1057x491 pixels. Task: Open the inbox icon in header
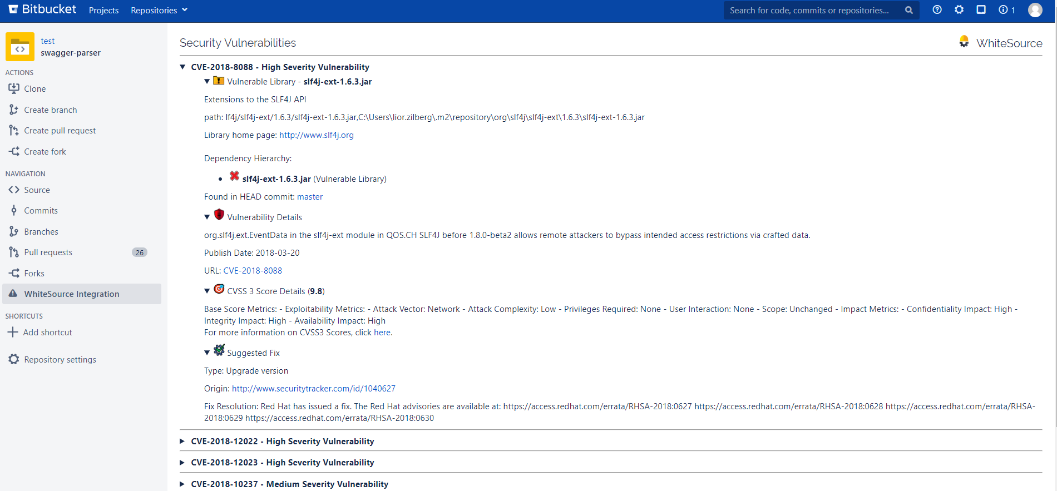pyautogui.click(x=981, y=9)
